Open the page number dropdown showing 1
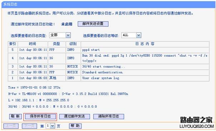The image size is (216, 131). coord(50,126)
